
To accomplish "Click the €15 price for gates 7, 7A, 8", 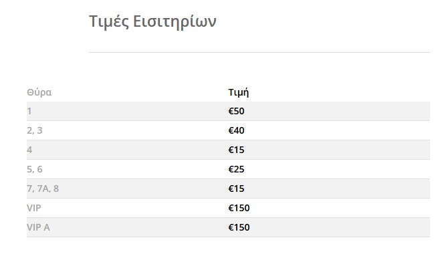I will click(236, 189).
